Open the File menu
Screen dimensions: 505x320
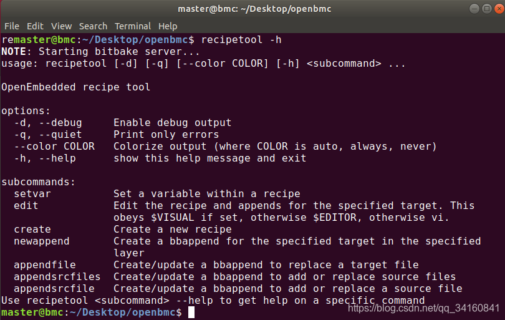point(12,26)
